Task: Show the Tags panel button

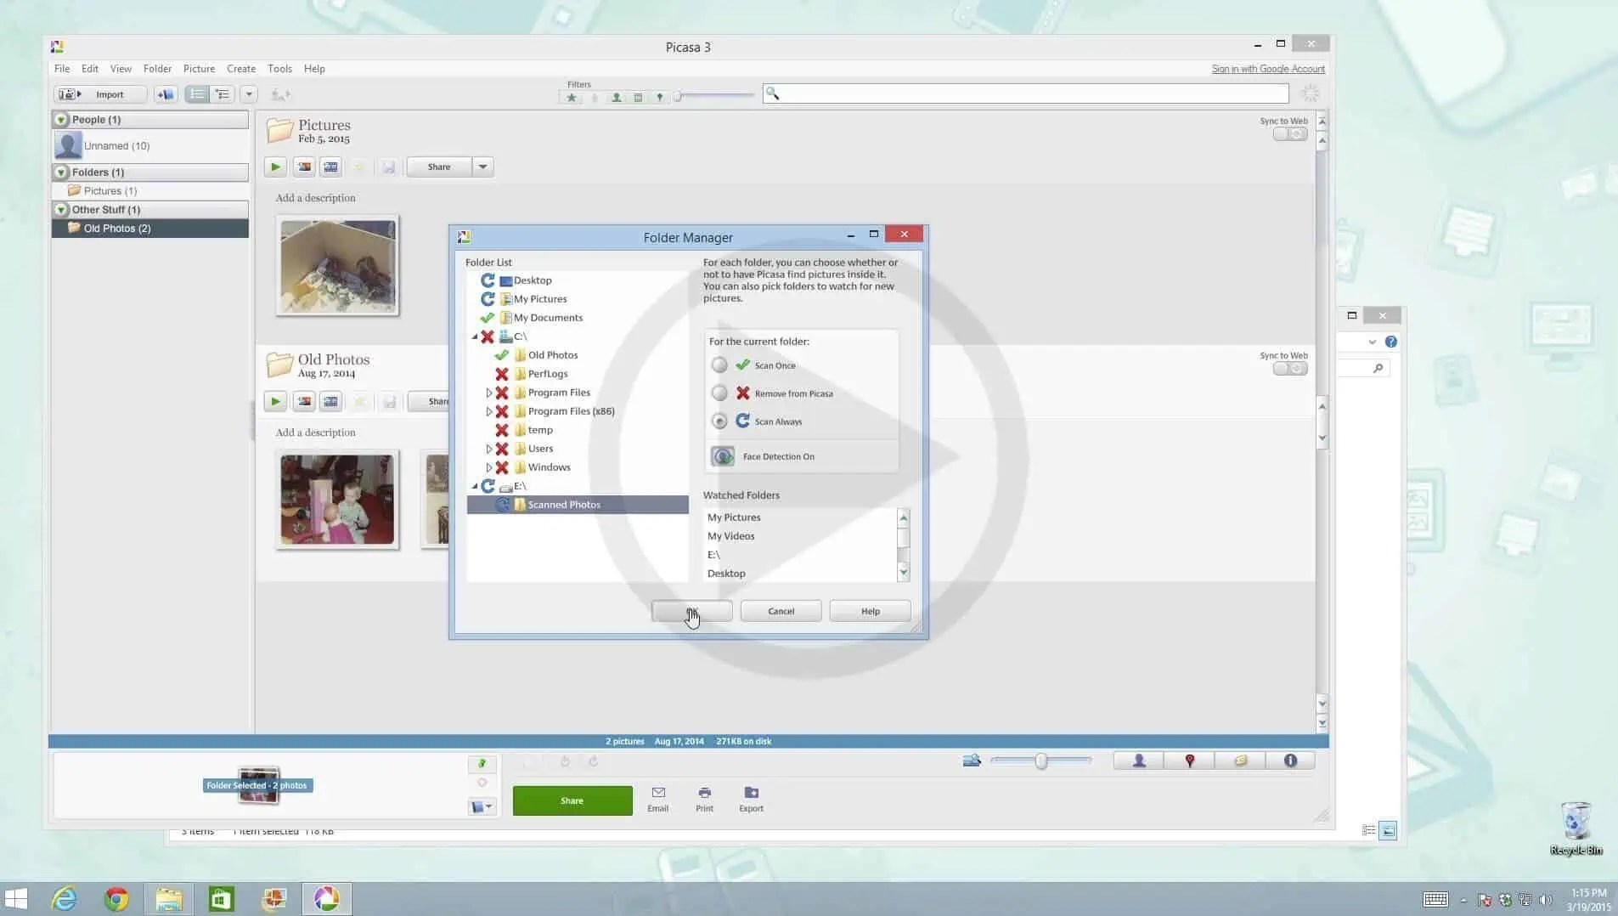Action: point(1240,761)
